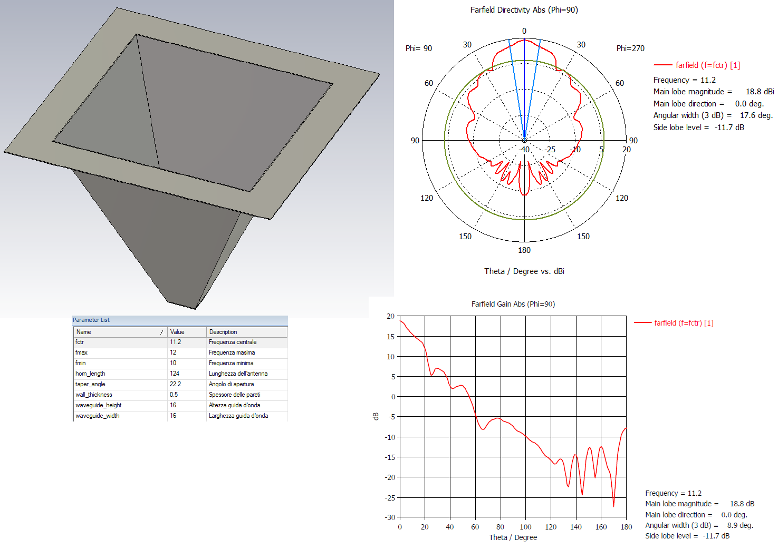
Task: Click the polar plot legend entry farfield (f=fctr) [1]
Action: [x=697, y=65]
